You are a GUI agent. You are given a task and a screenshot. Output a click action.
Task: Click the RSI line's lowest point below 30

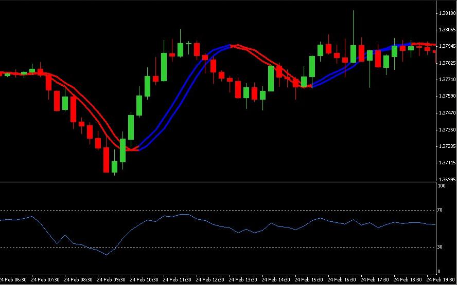coord(106,255)
